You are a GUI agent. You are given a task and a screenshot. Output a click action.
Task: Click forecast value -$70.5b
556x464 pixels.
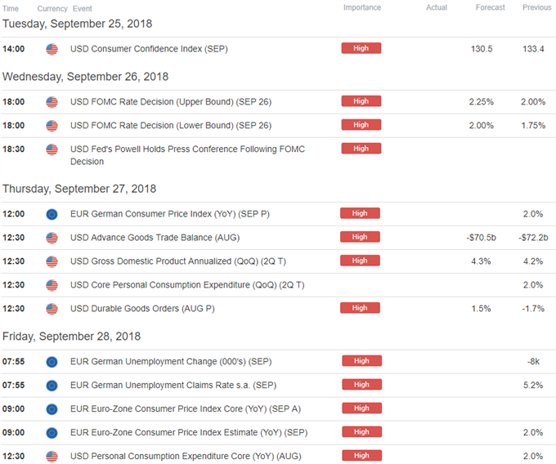[481, 238]
